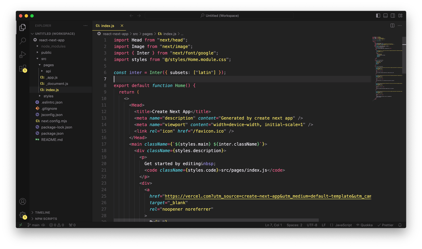Open package-lock.json file
The width and height of the screenshot is (422, 249).
[56, 127]
